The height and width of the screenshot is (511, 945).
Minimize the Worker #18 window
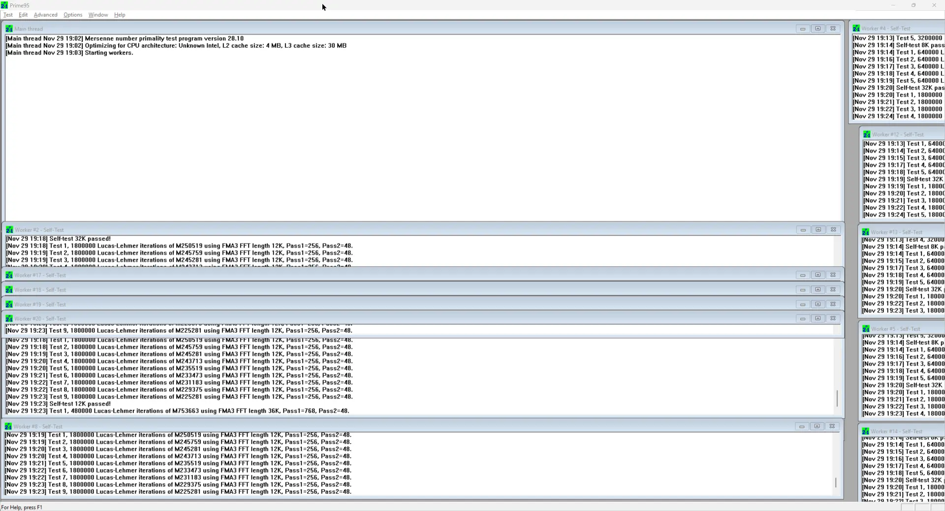click(803, 290)
